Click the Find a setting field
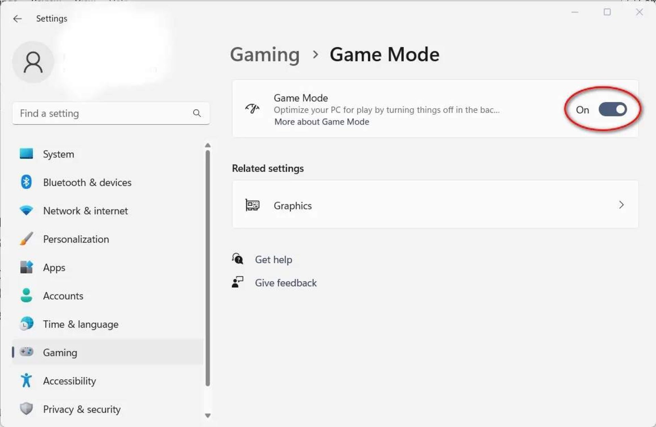 coord(102,113)
